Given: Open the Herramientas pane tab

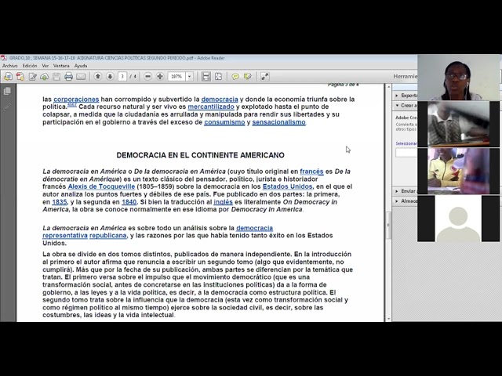Looking at the screenshot, I should tap(405, 77).
